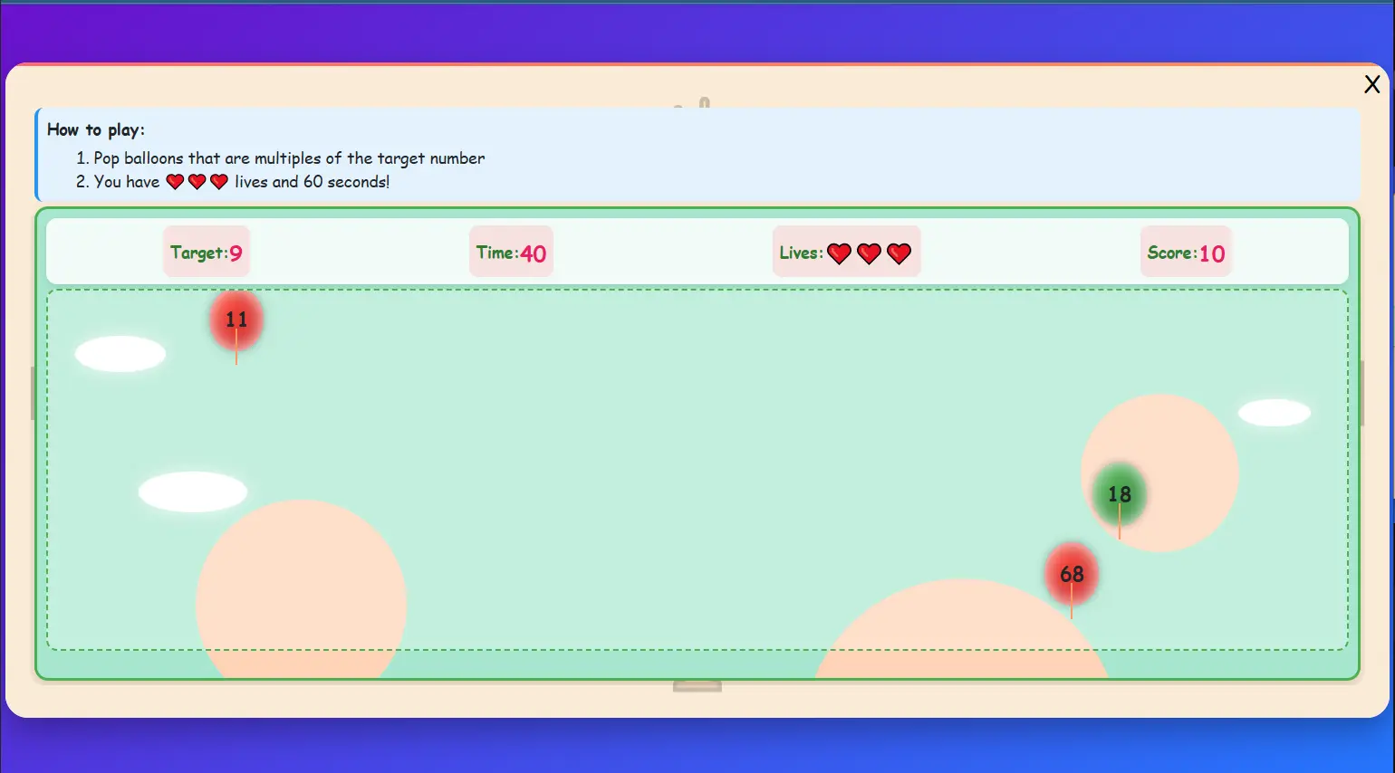The height and width of the screenshot is (773, 1395).
Task: Select the Target: 9 badge
Action: (206, 251)
